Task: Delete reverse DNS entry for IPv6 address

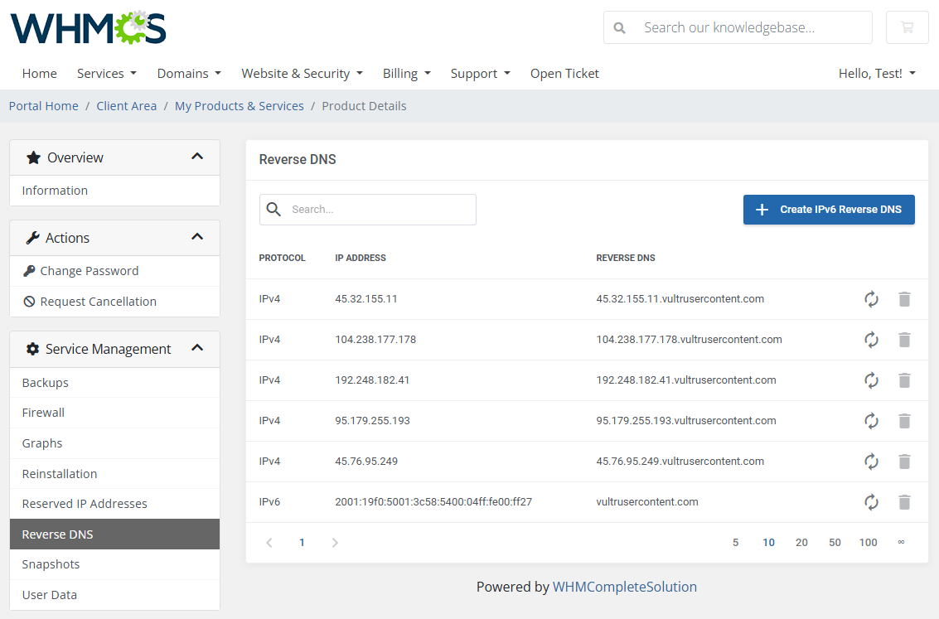Action: click(904, 501)
